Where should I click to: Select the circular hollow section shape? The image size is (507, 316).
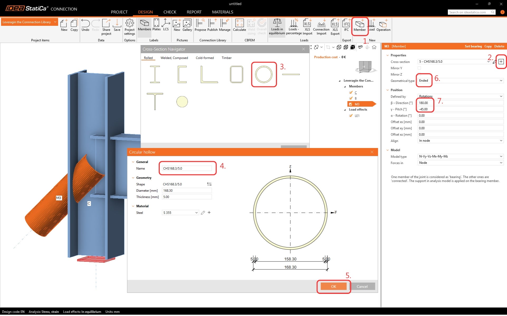[264, 74]
